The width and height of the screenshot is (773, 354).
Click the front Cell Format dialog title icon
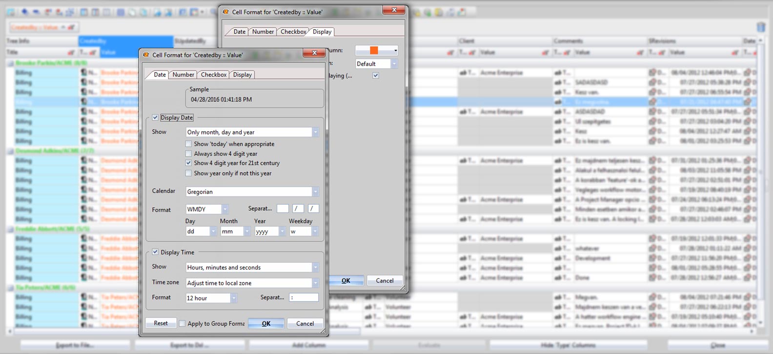click(146, 55)
